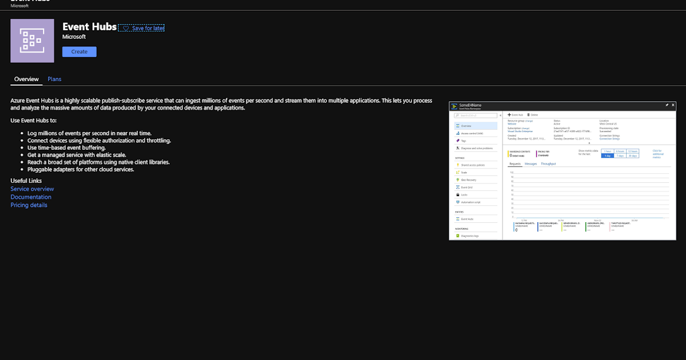Pin the SomeEHName blade using the pin icon
Image resolution: width=686 pixels, height=360 pixels.
pyautogui.click(x=667, y=105)
